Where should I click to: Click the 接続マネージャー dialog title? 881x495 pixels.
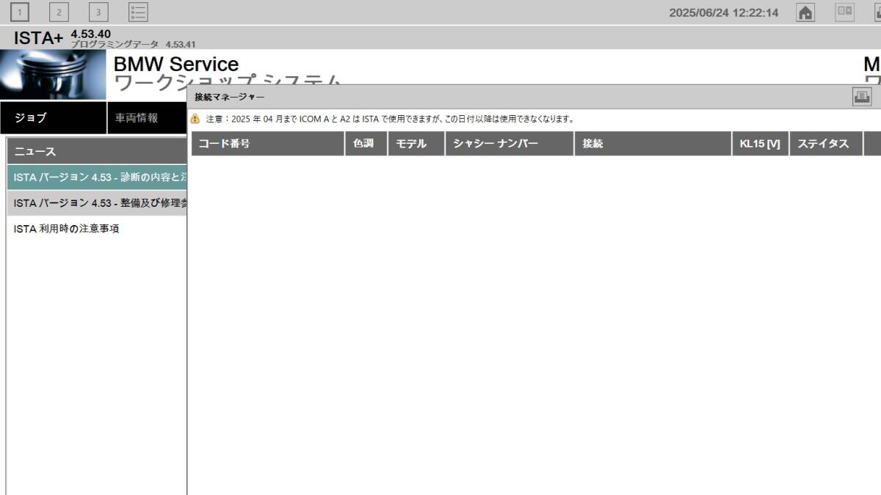pos(230,97)
